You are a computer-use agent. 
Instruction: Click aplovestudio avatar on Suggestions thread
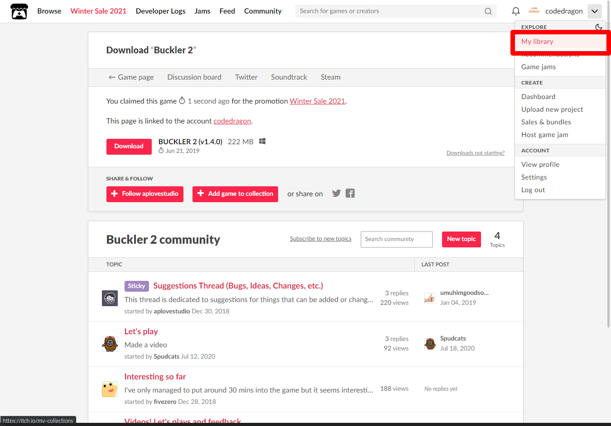110,298
